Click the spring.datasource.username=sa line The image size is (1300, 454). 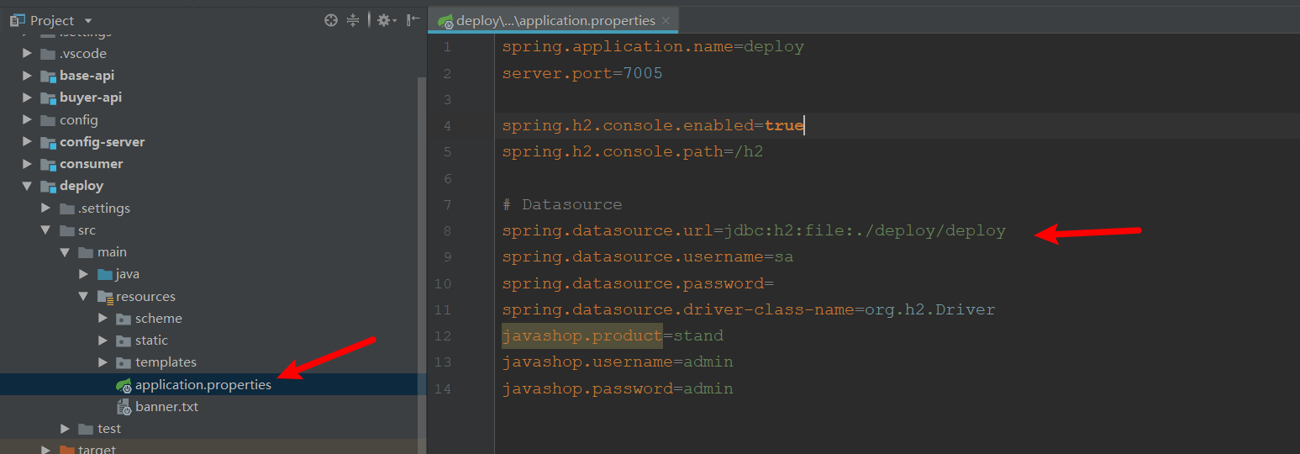[648, 256]
